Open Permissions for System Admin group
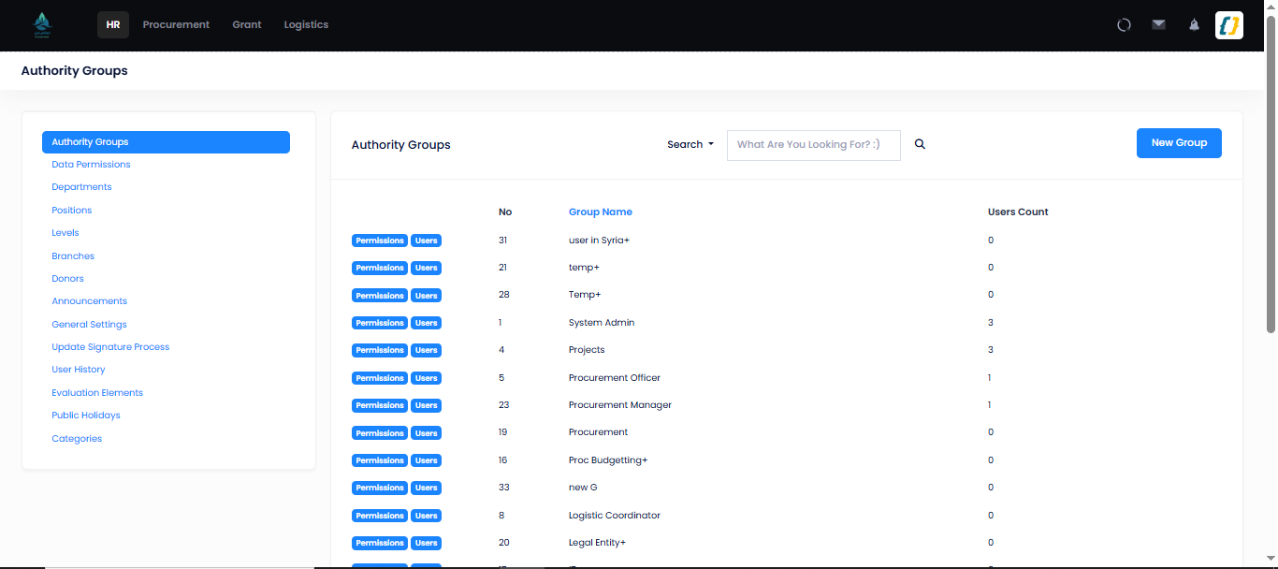 click(380, 323)
